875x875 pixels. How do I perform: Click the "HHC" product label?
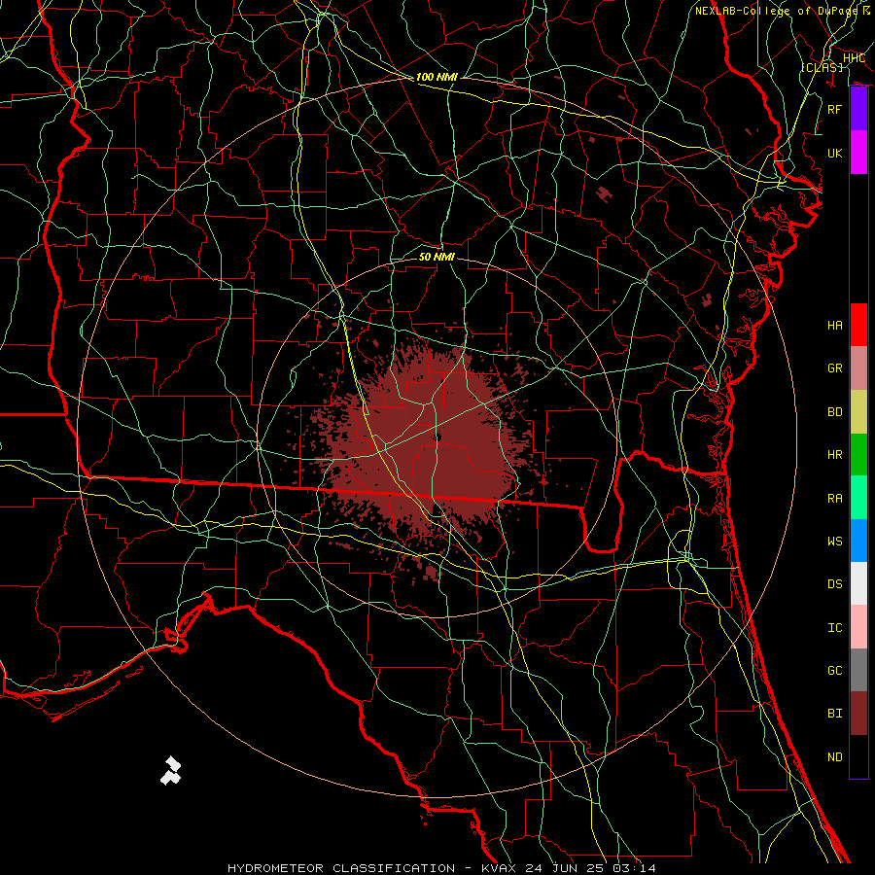[x=854, y=58]
